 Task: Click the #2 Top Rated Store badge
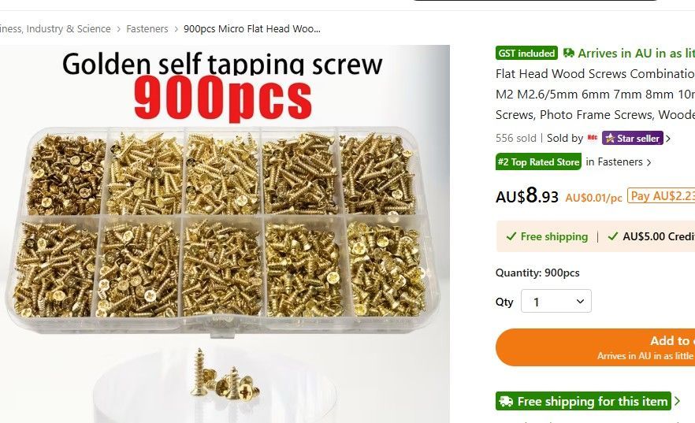point(538,162)
